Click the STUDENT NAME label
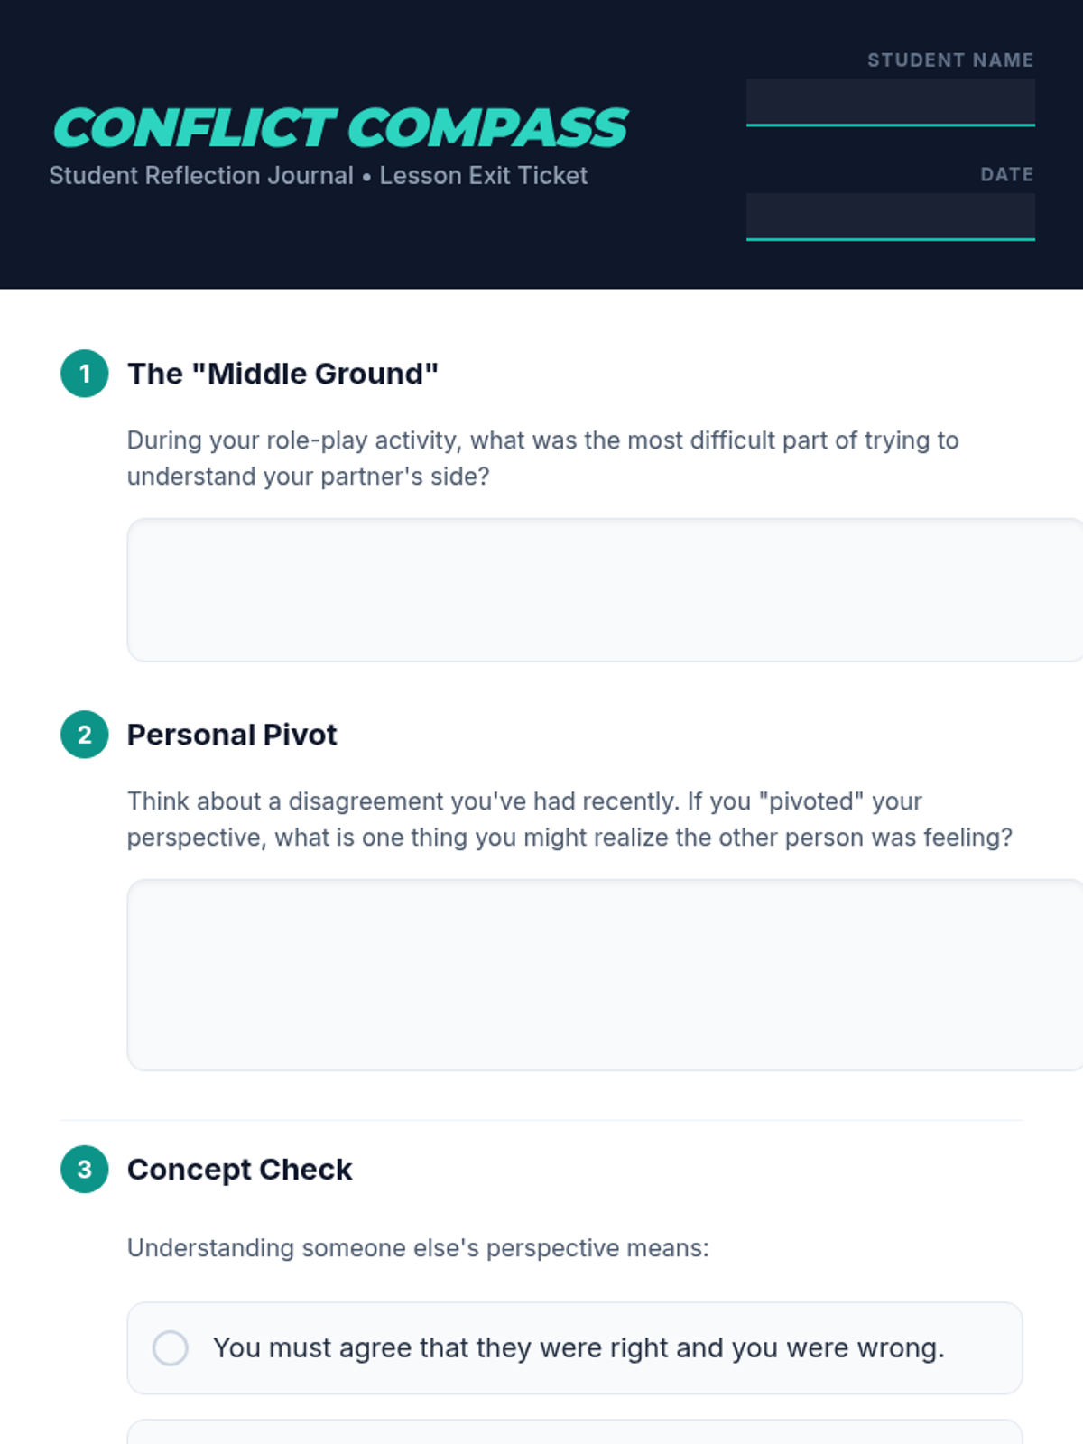The width and height of the screenshot is (1083, 1444). (x=950, y=60)
